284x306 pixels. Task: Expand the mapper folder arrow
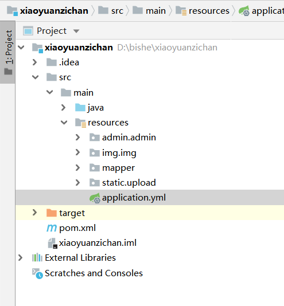pos(78,168)
